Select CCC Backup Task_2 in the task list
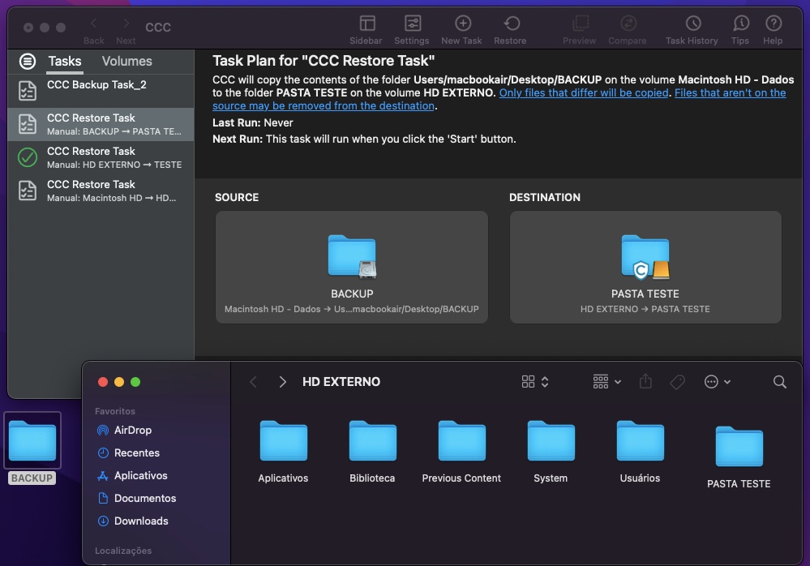The image size is (810, 566). tap(96, 90)
